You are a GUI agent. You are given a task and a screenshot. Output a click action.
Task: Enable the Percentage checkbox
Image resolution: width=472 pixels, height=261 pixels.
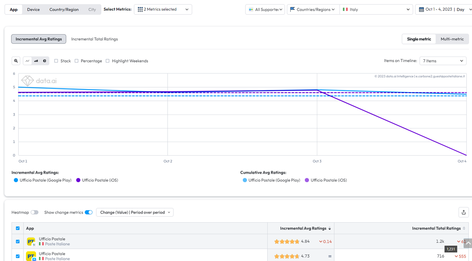pyautogui.click(x=77, y=61)
